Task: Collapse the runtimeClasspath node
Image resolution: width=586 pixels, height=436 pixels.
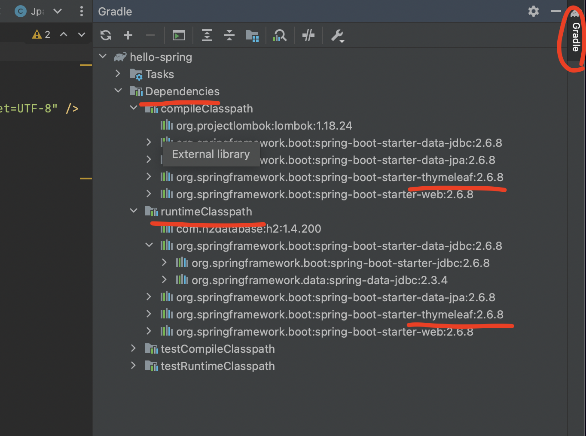Action: [134, 211]
